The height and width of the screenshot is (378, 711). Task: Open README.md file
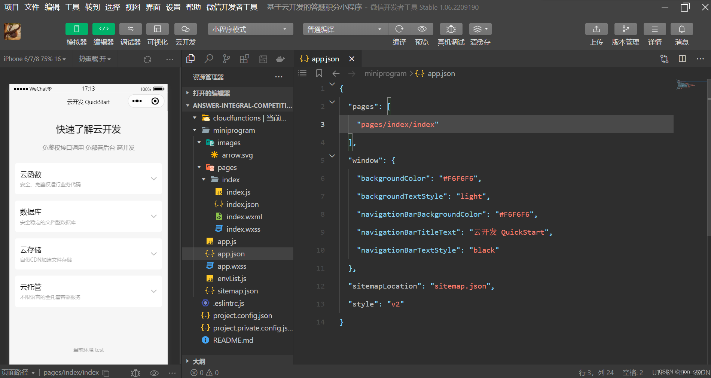[x=237, y=340]
